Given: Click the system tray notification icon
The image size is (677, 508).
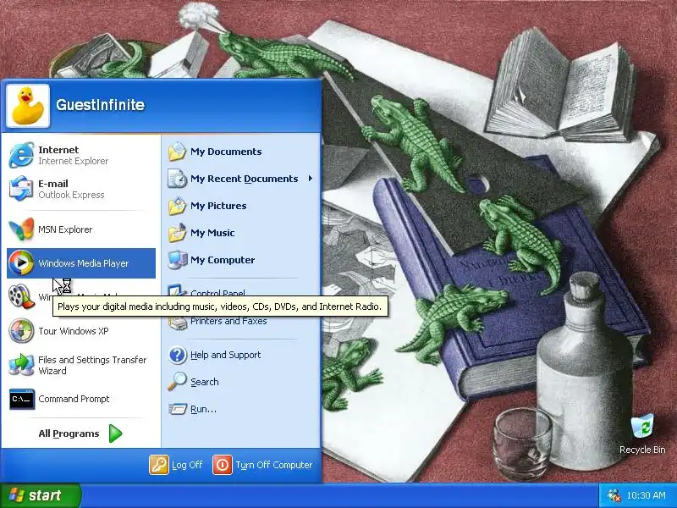Looking at the screenshot, I should [614, 495].
